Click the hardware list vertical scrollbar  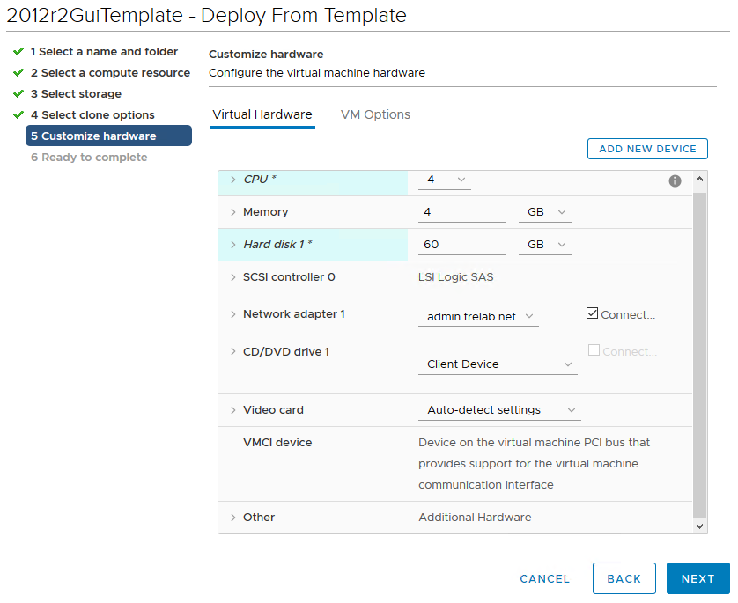[700, 352]
